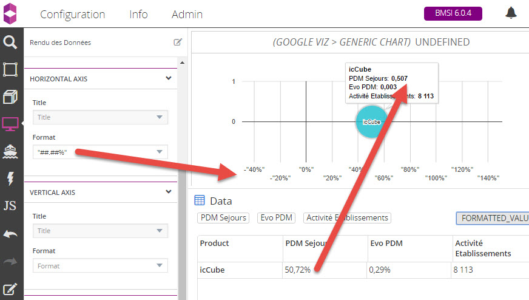Open the cube data sidebar icon
This screenshot has height=300, width=529.
(x=10, y=97)
